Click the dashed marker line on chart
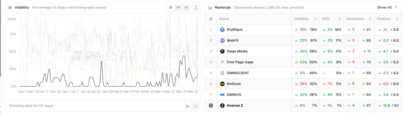The width and height of the screenshot is (405, 115). 170,51
